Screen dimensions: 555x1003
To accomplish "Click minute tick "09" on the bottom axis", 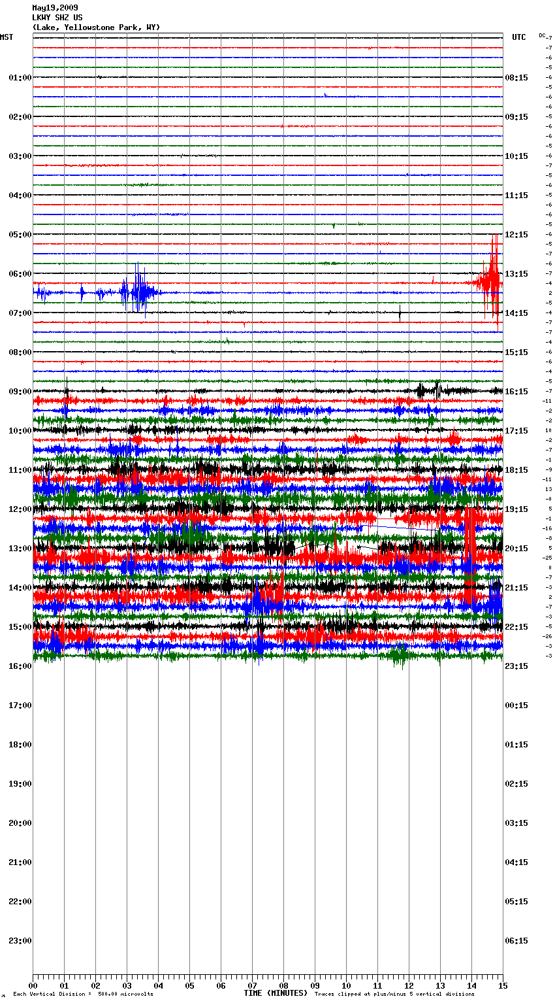I will pos(315,985).
